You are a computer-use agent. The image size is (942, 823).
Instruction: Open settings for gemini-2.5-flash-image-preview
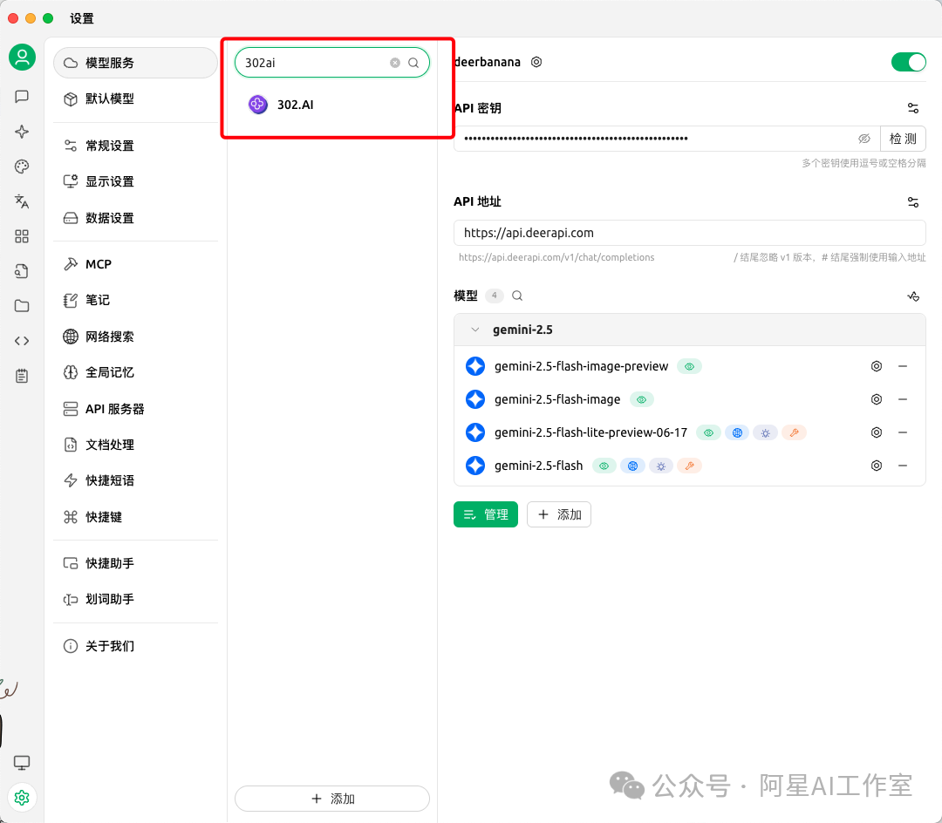tap(877, 366)
